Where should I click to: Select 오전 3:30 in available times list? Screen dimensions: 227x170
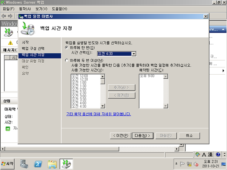pos(79,99)
